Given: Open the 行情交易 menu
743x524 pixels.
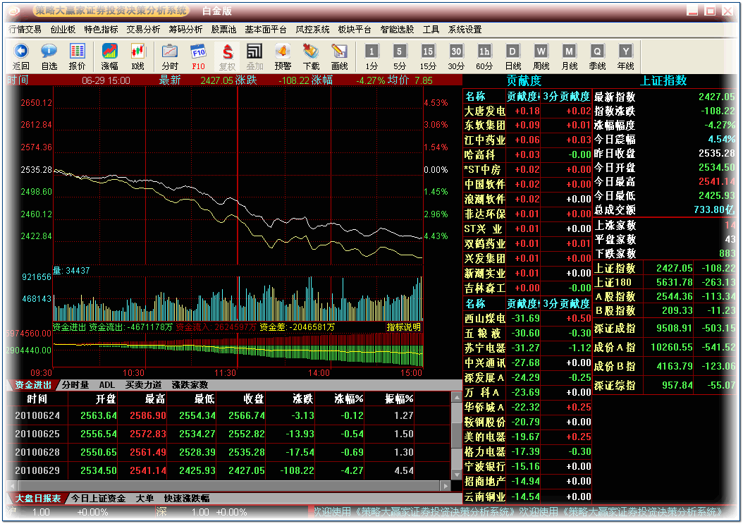Looking at the screenshot, I should 25,30.
